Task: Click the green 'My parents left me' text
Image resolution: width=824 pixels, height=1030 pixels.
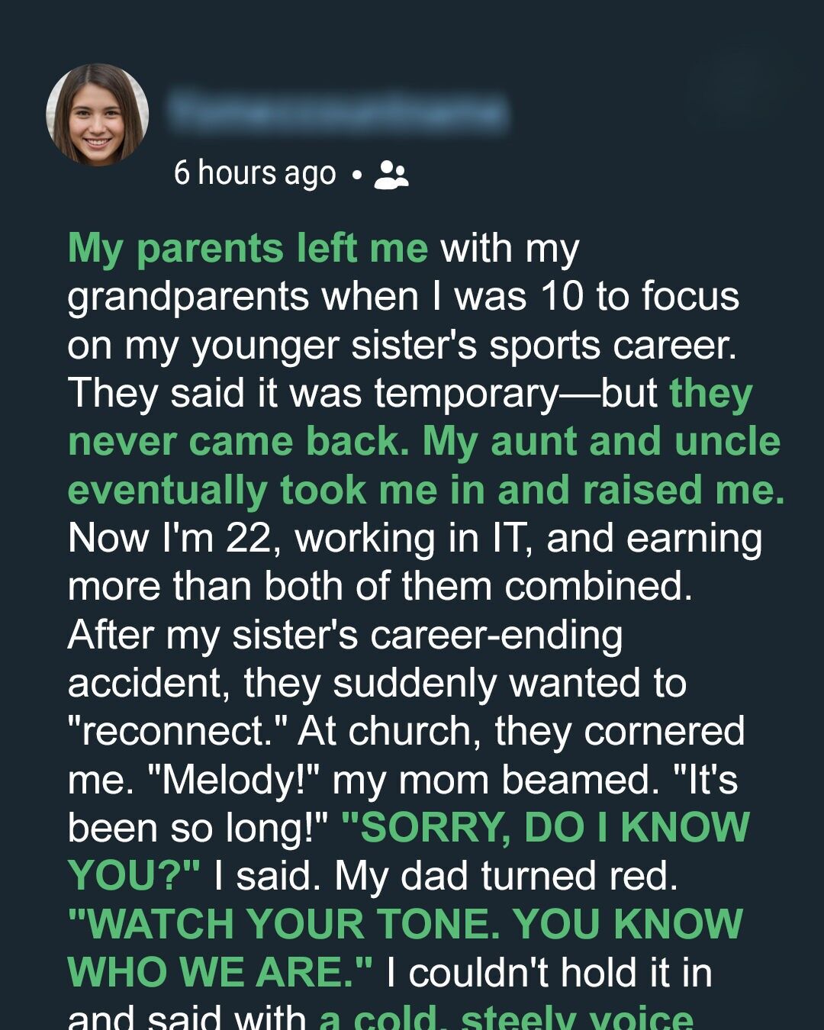Action: coord(248,249)
